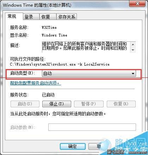Screen dimensions: 148x155
Task: Open 帮助我配置服务启动选项 link
Action: pos(35,83)
